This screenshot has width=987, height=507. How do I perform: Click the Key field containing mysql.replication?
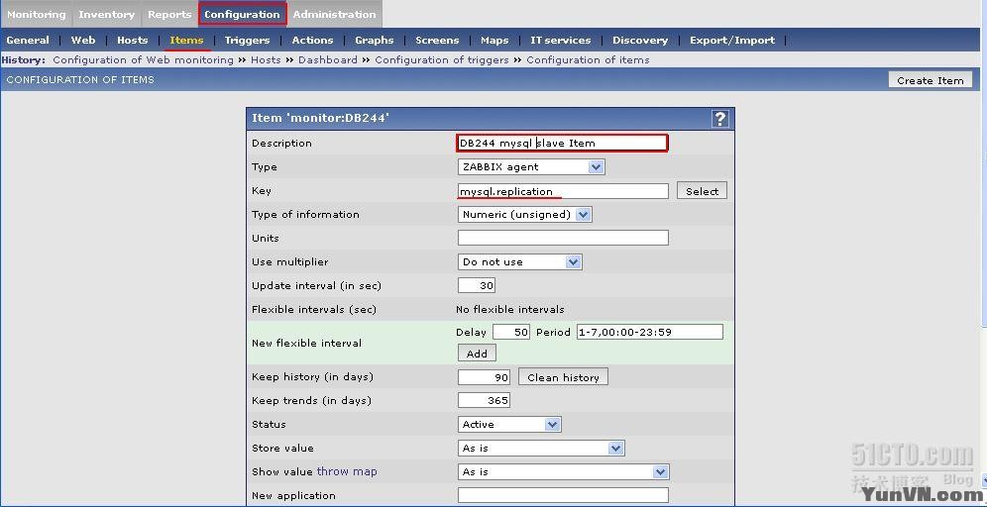[563, 190]
